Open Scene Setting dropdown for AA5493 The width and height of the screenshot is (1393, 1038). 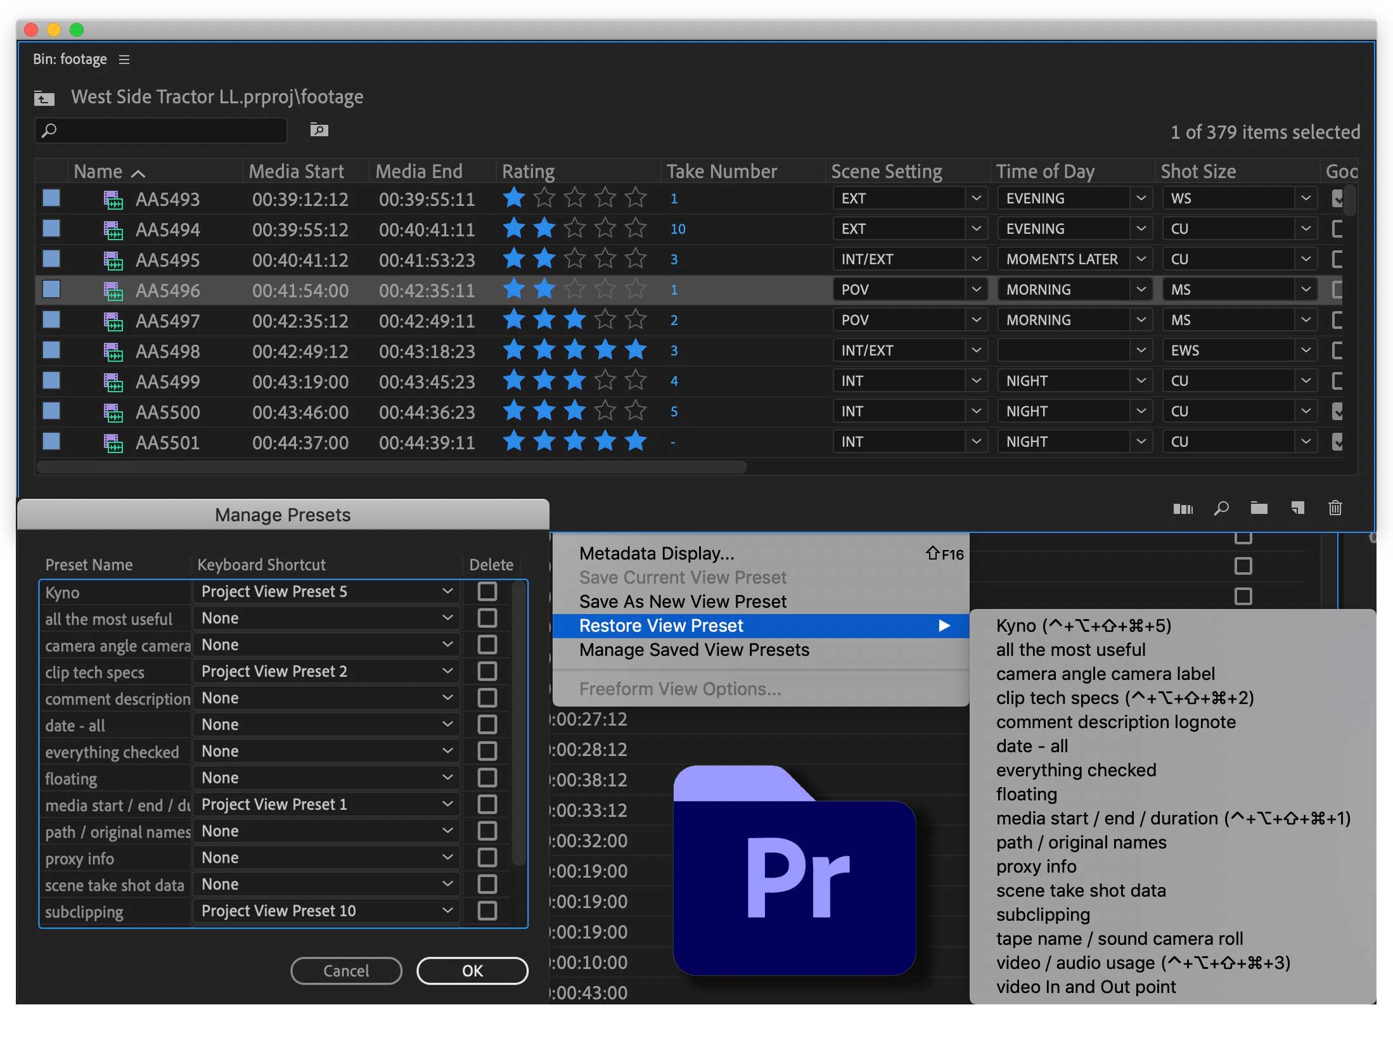click(x=976, y=198)
